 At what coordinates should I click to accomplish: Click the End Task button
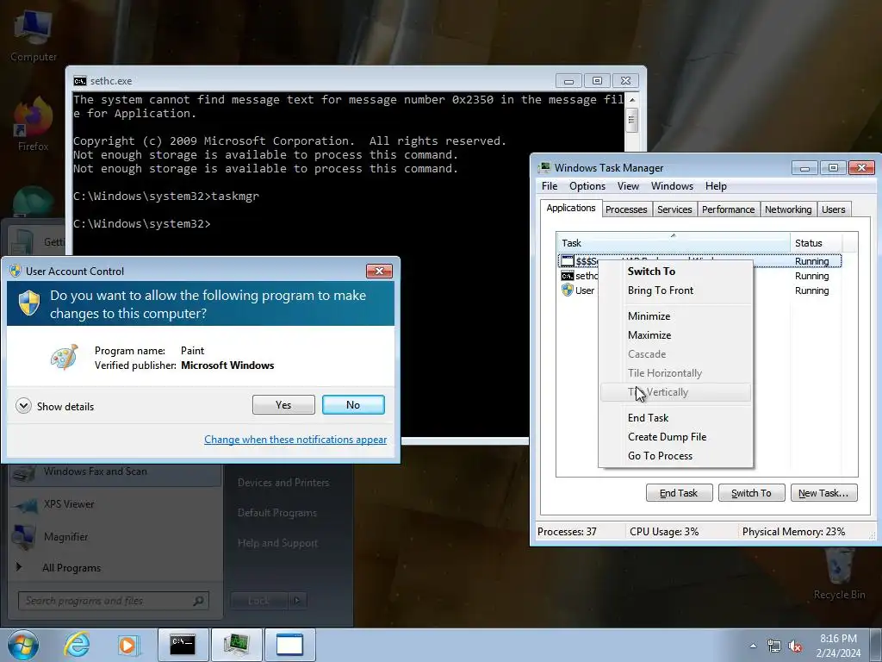pos(679,493)
